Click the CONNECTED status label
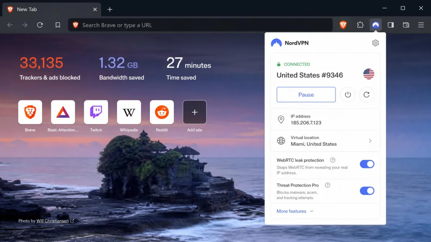Screen dimensions: 431x242 [x=297, y=64]
